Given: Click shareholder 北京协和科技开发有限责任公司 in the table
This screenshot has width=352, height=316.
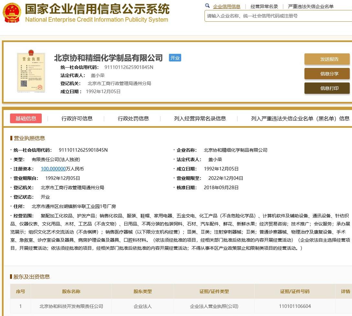Looking at the screenshot, I should coord(71,306).
